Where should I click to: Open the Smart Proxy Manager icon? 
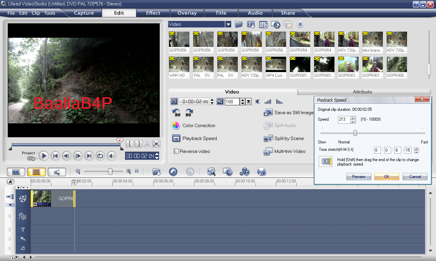(212, 172)
